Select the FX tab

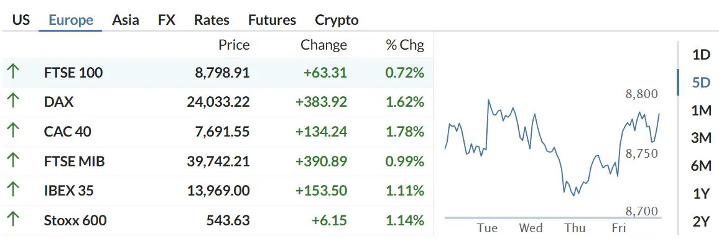coord(167,20)
